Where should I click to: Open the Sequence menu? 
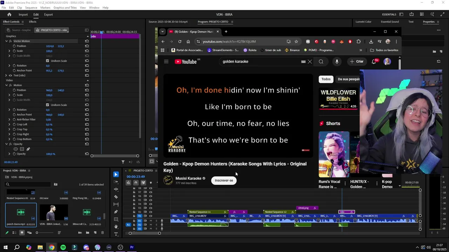coord(31,8)
